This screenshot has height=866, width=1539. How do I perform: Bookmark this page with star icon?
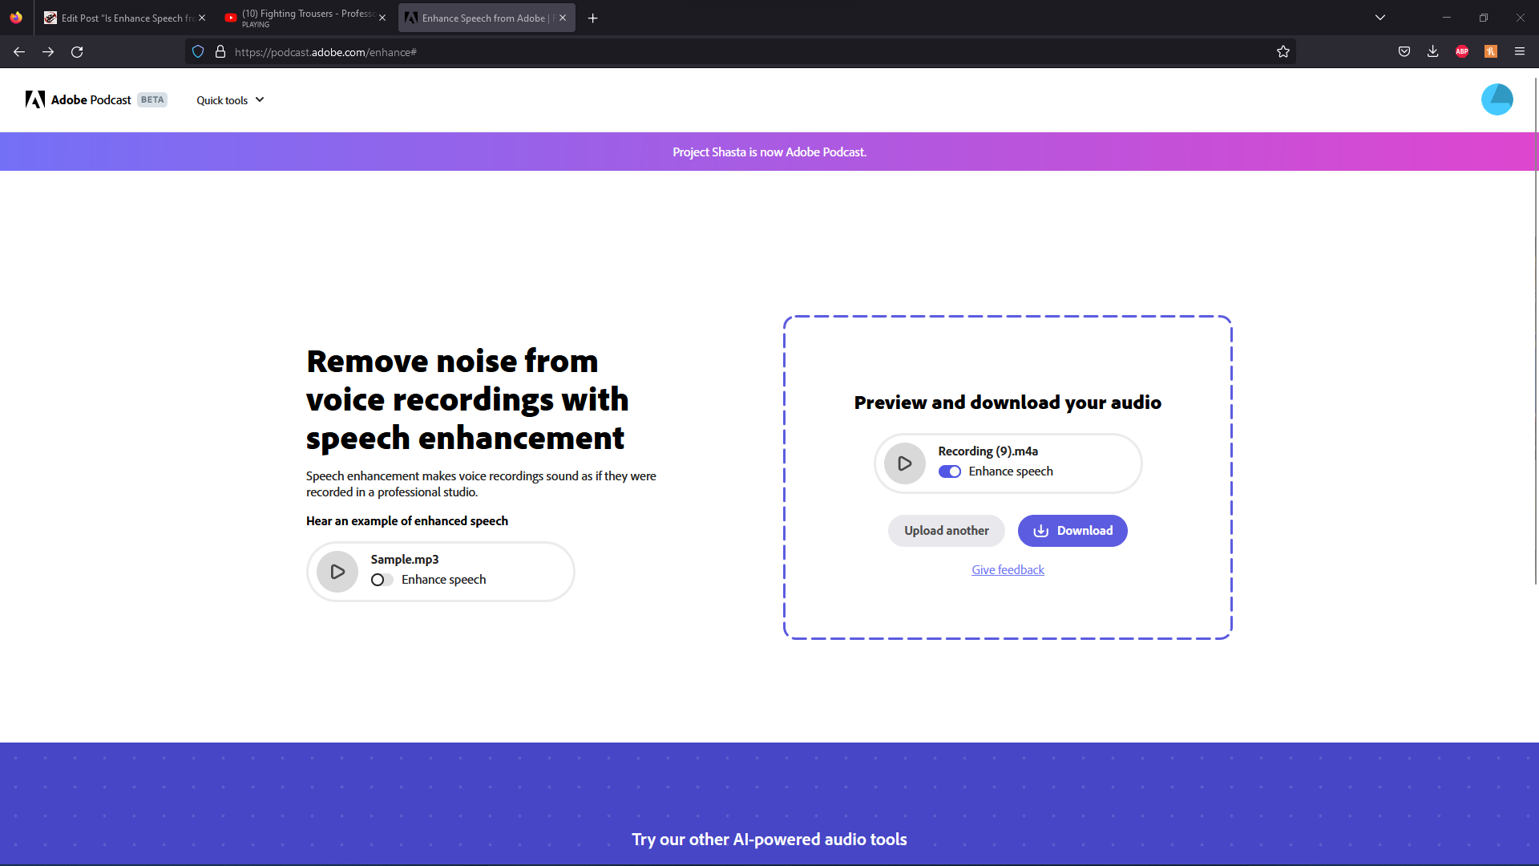pyautogui.click(x=1282, y=52)
